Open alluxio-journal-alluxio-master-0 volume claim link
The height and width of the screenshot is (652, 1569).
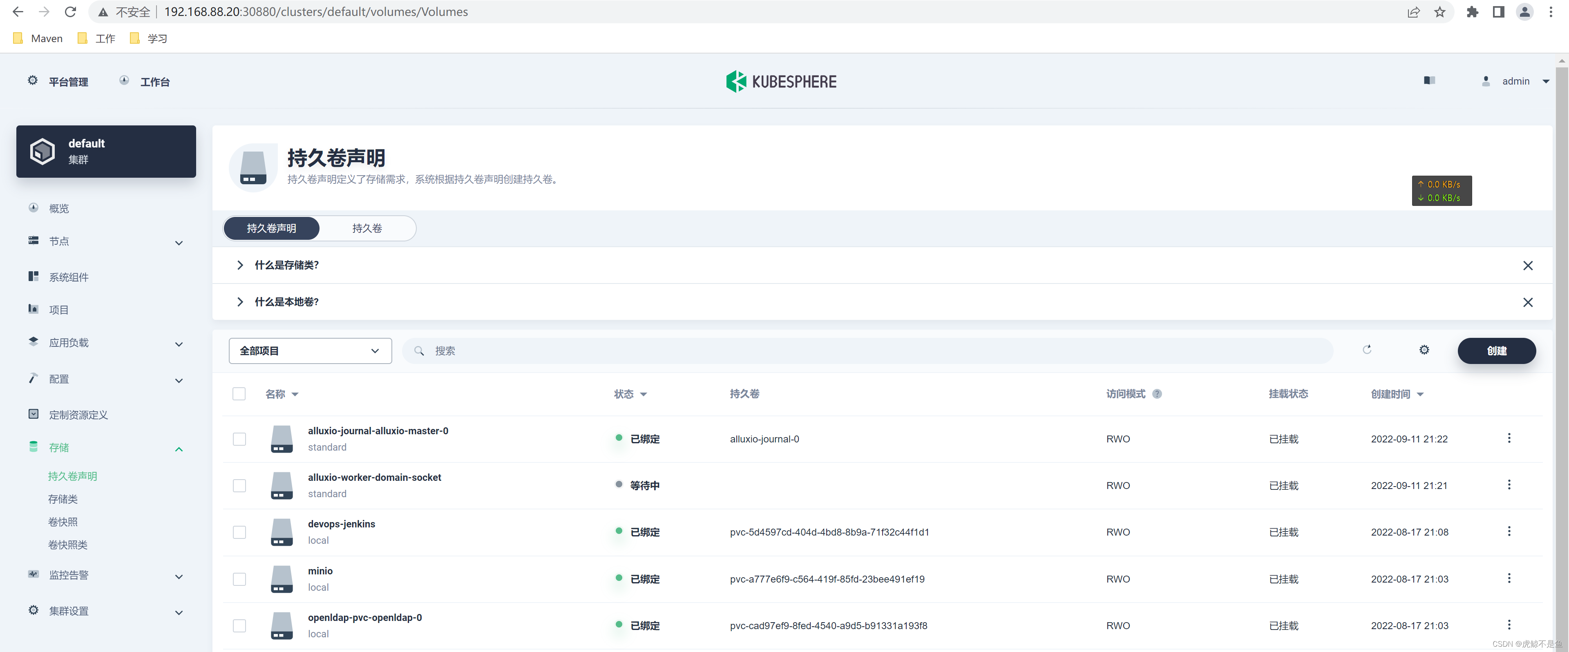378,431
